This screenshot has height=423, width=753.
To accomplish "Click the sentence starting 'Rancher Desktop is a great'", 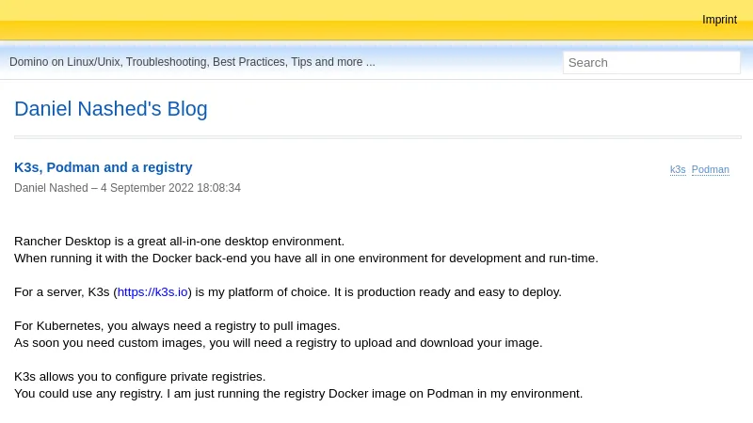I will click(x=179, y=242).
